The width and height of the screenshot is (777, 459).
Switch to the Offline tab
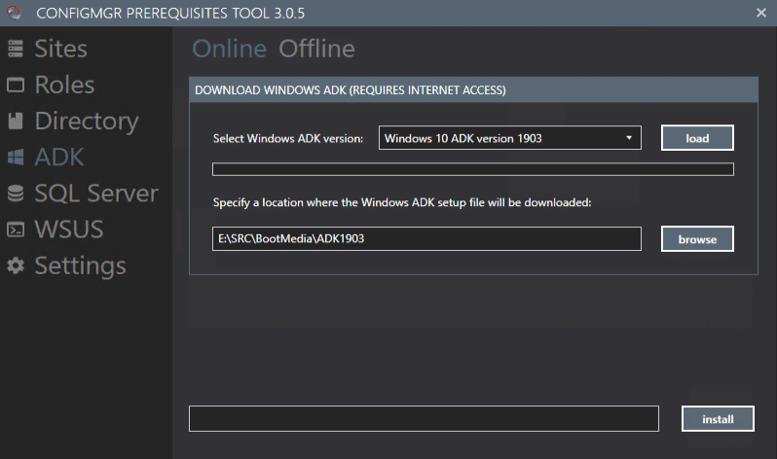point(316,50)
